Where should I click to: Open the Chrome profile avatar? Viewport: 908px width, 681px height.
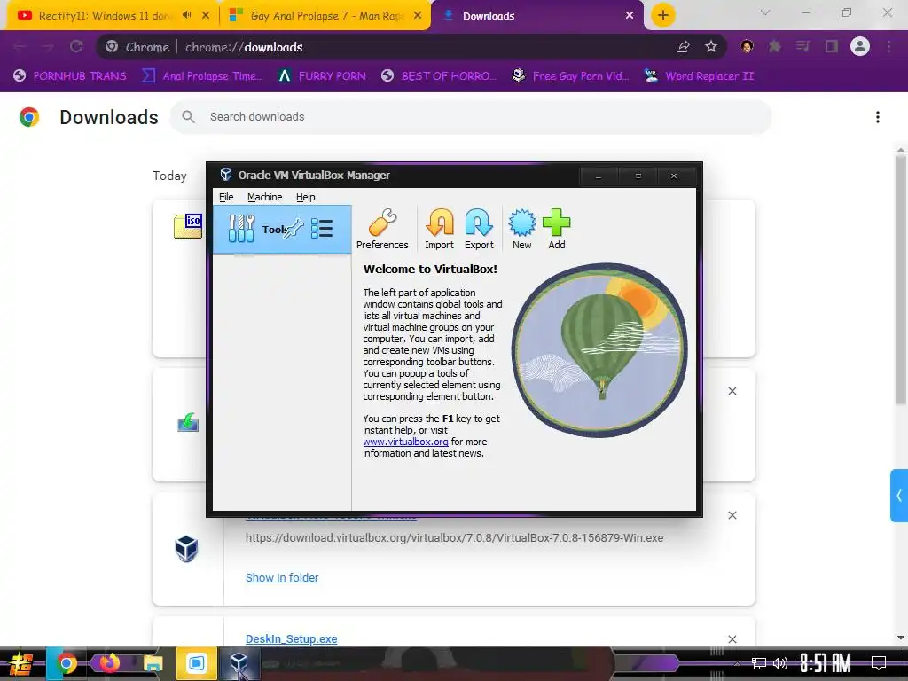(x=860, y=47)
